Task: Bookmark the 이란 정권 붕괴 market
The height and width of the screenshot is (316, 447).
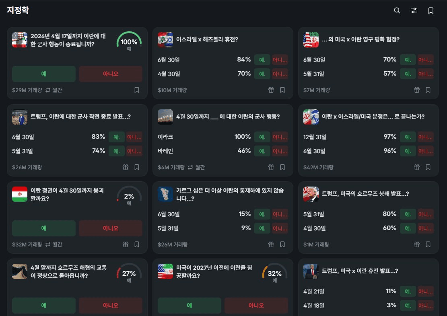Action: coord(137,244)
